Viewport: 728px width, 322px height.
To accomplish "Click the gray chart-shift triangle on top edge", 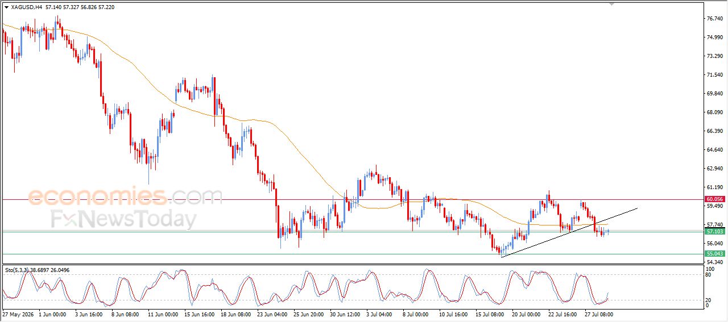I will tap(611, 4).
